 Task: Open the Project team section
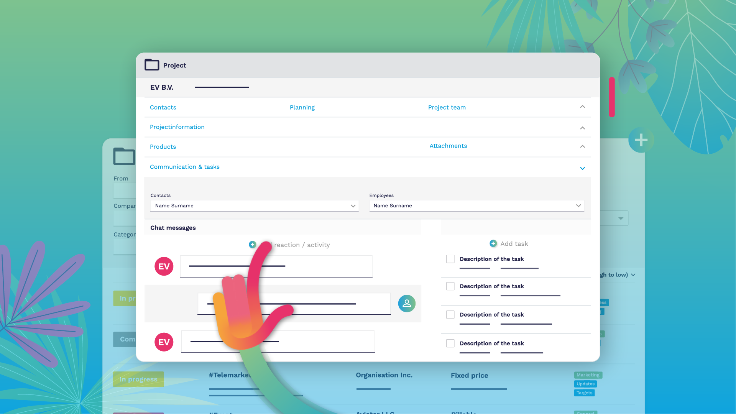[447, 107]
